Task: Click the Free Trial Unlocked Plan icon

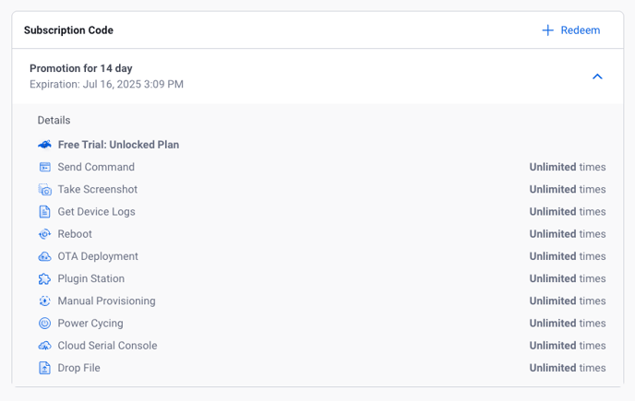Action: point(44,145)
